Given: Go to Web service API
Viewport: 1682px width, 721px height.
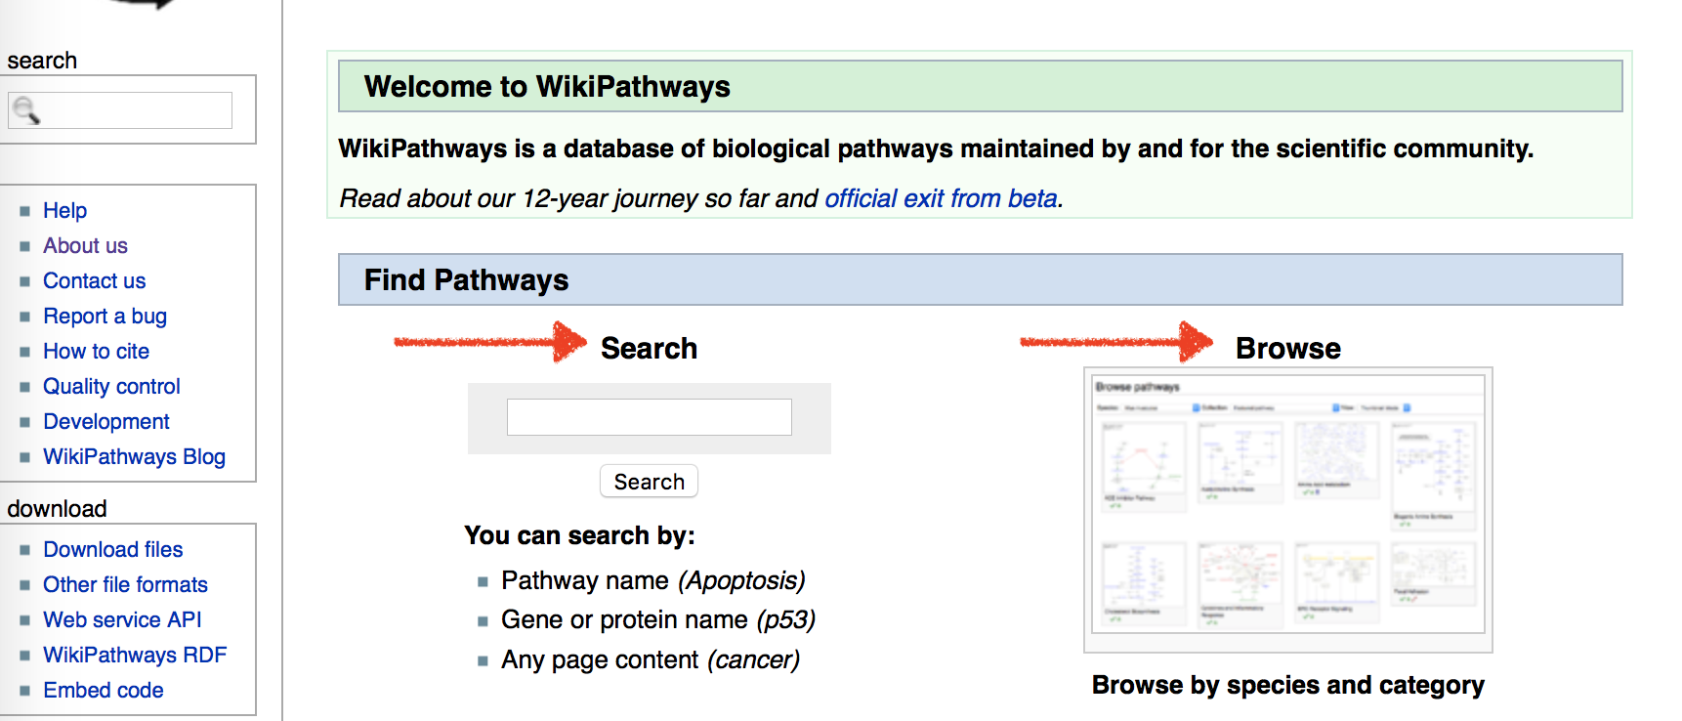Looking at the screenshot, I should [122, 620].
